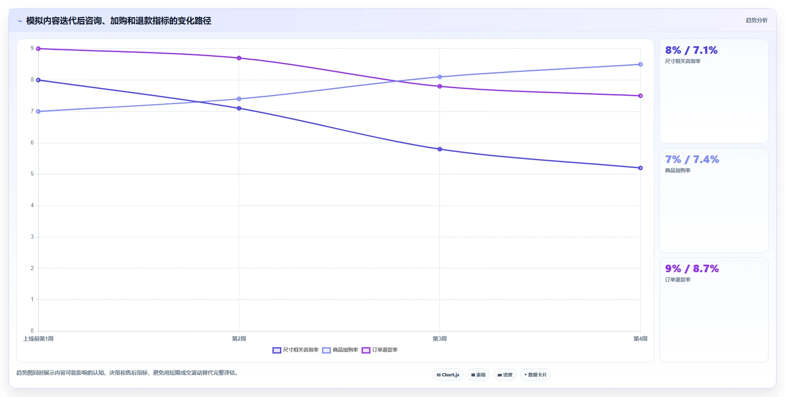Open the 9% / 8.7% 订单退款率 card
This screenshot has height=397, width=785.
(x=714, y=310)
